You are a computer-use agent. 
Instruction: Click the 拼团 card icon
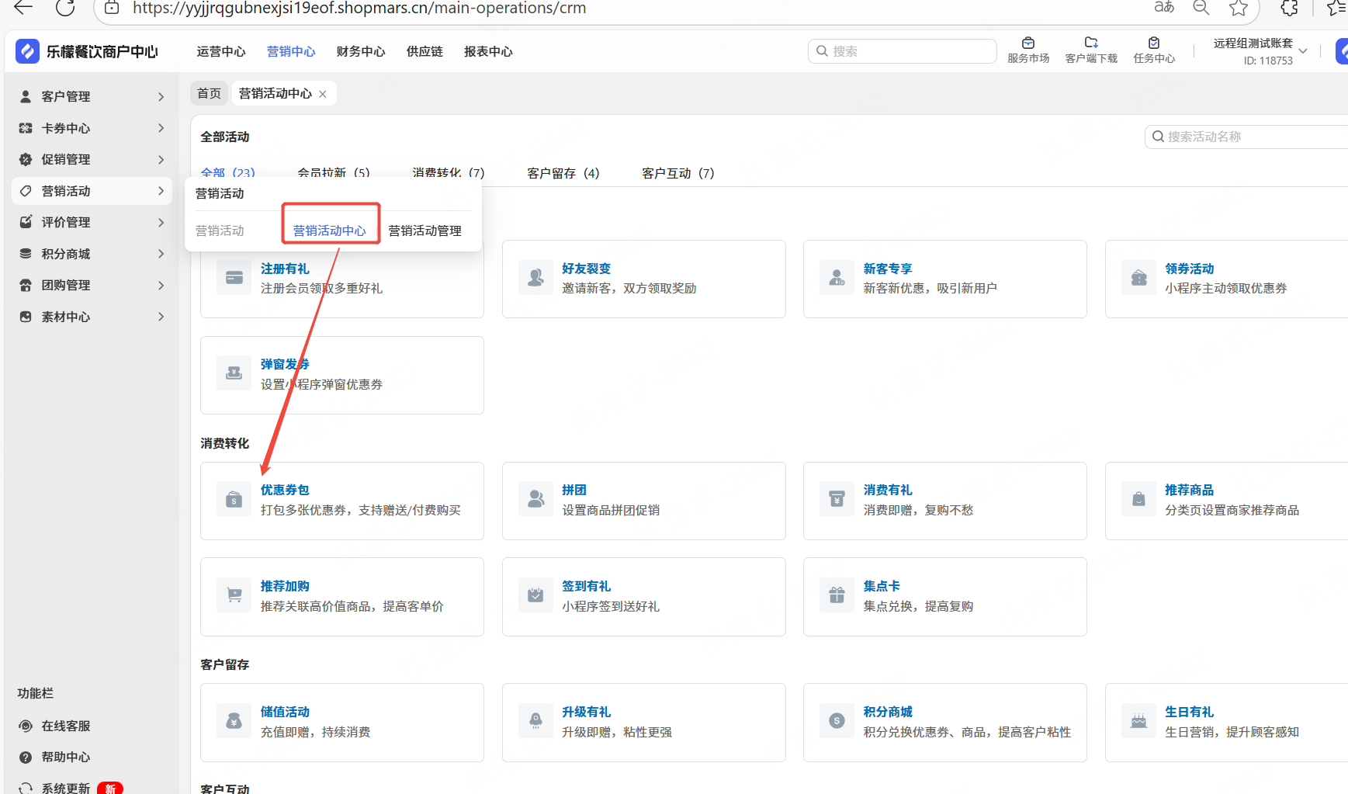[535, 500]
